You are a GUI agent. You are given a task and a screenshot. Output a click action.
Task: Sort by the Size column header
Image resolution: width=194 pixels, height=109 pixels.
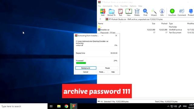pyautogui.click(x=154, y=24)
